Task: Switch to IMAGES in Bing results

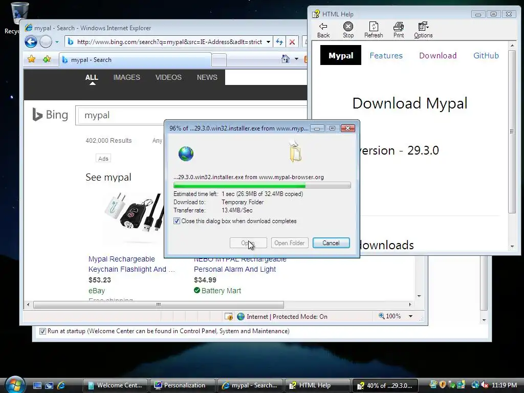Action: coord(127,77)
